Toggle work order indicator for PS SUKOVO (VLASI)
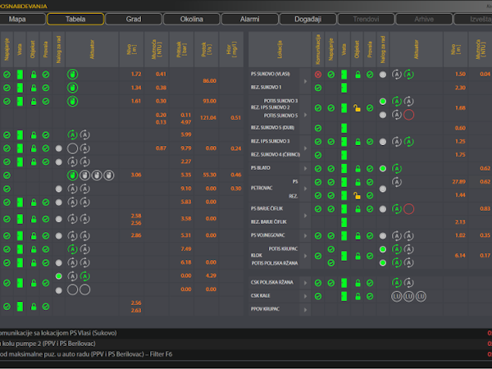 (382, 75)
